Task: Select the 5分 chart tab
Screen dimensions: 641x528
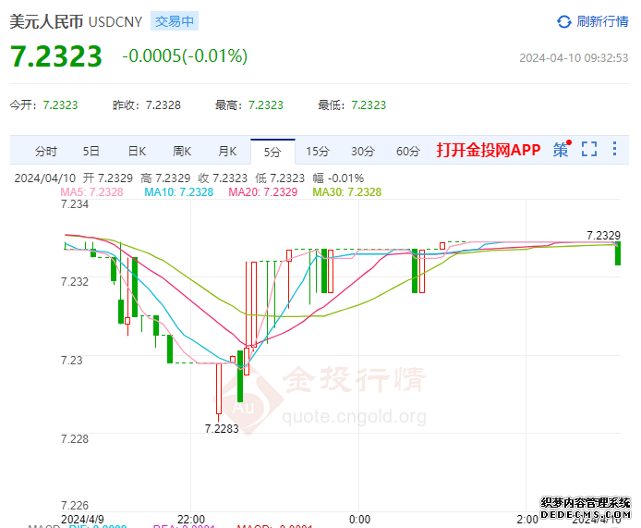Action: [x=272, y=152]
